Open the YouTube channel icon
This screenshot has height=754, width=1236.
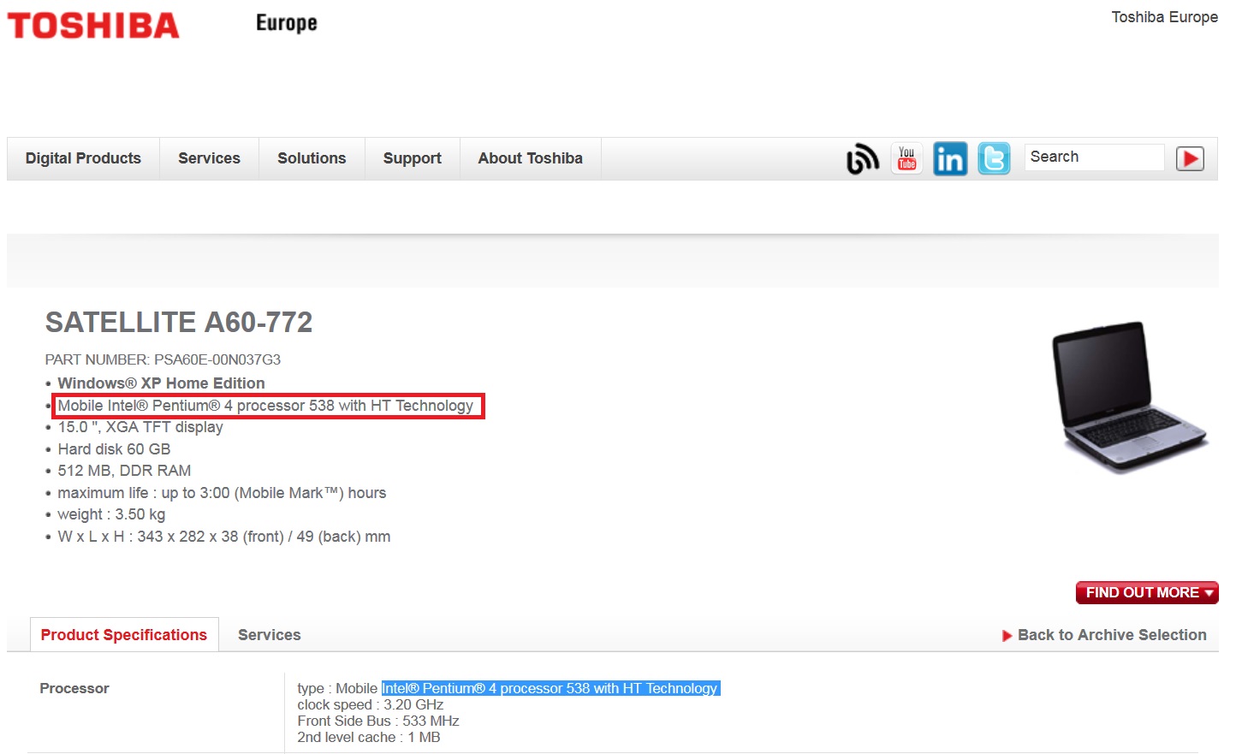pyautogui.click(x=907, y=159)
